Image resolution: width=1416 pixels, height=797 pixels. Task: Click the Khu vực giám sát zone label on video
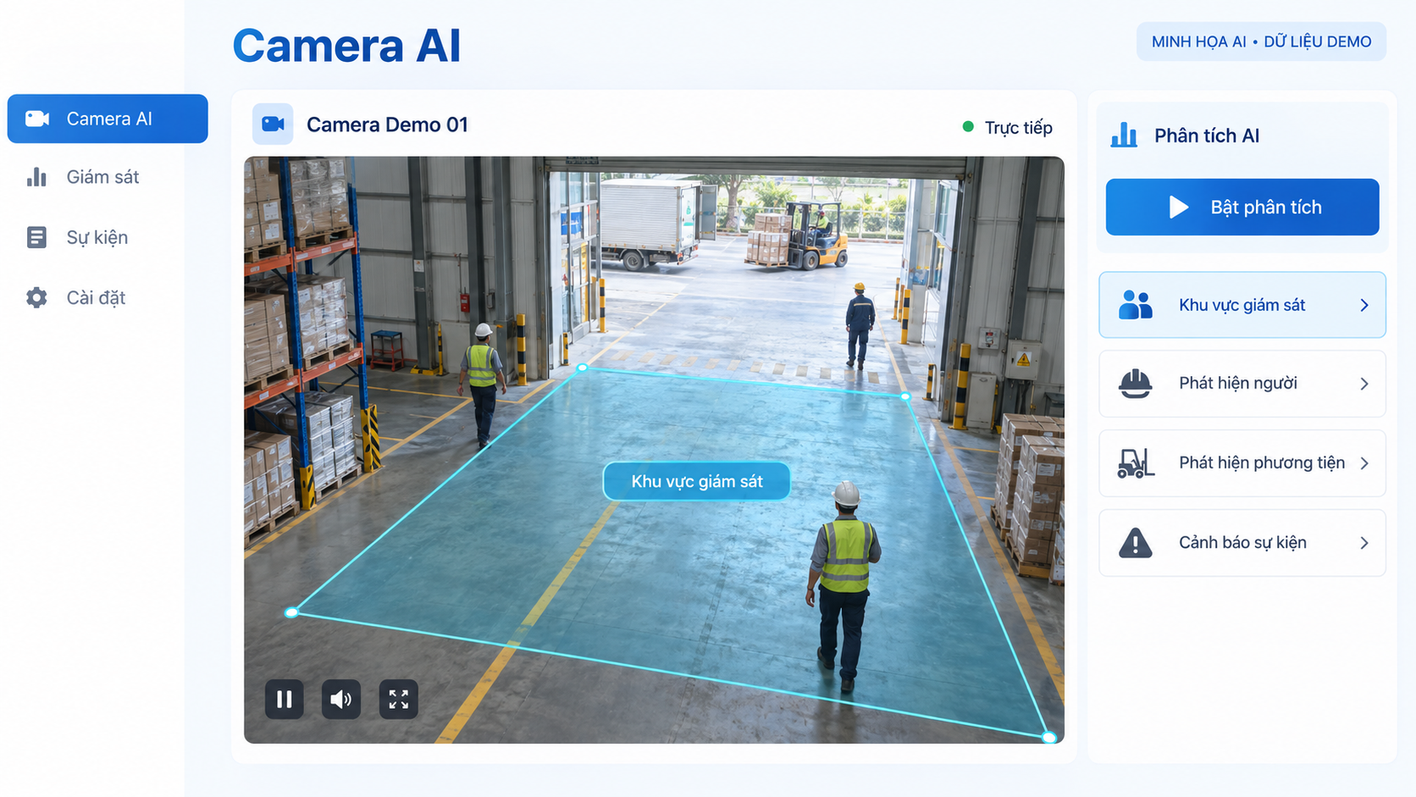click(x=697, y=481)
